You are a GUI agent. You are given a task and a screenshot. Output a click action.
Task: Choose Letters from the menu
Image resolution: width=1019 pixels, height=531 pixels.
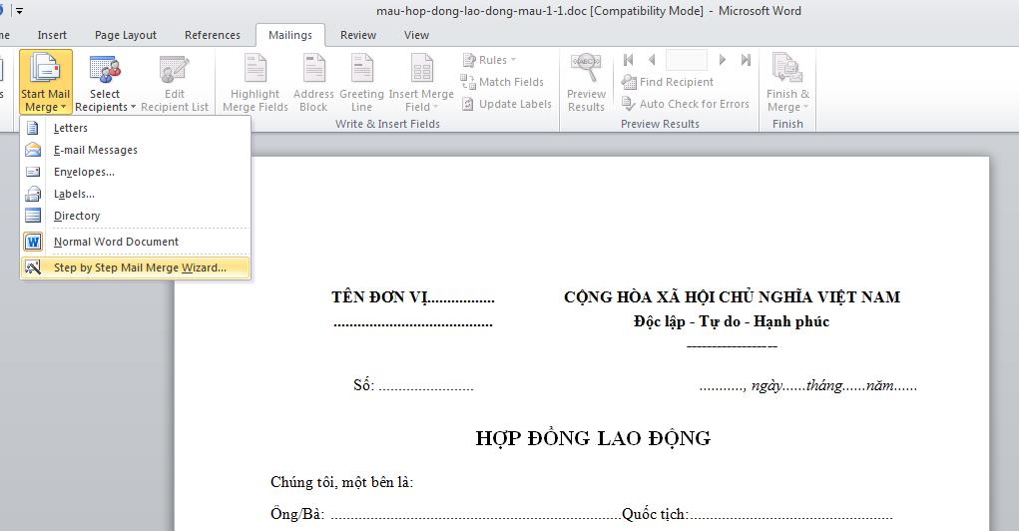click(x=135, y=128)
